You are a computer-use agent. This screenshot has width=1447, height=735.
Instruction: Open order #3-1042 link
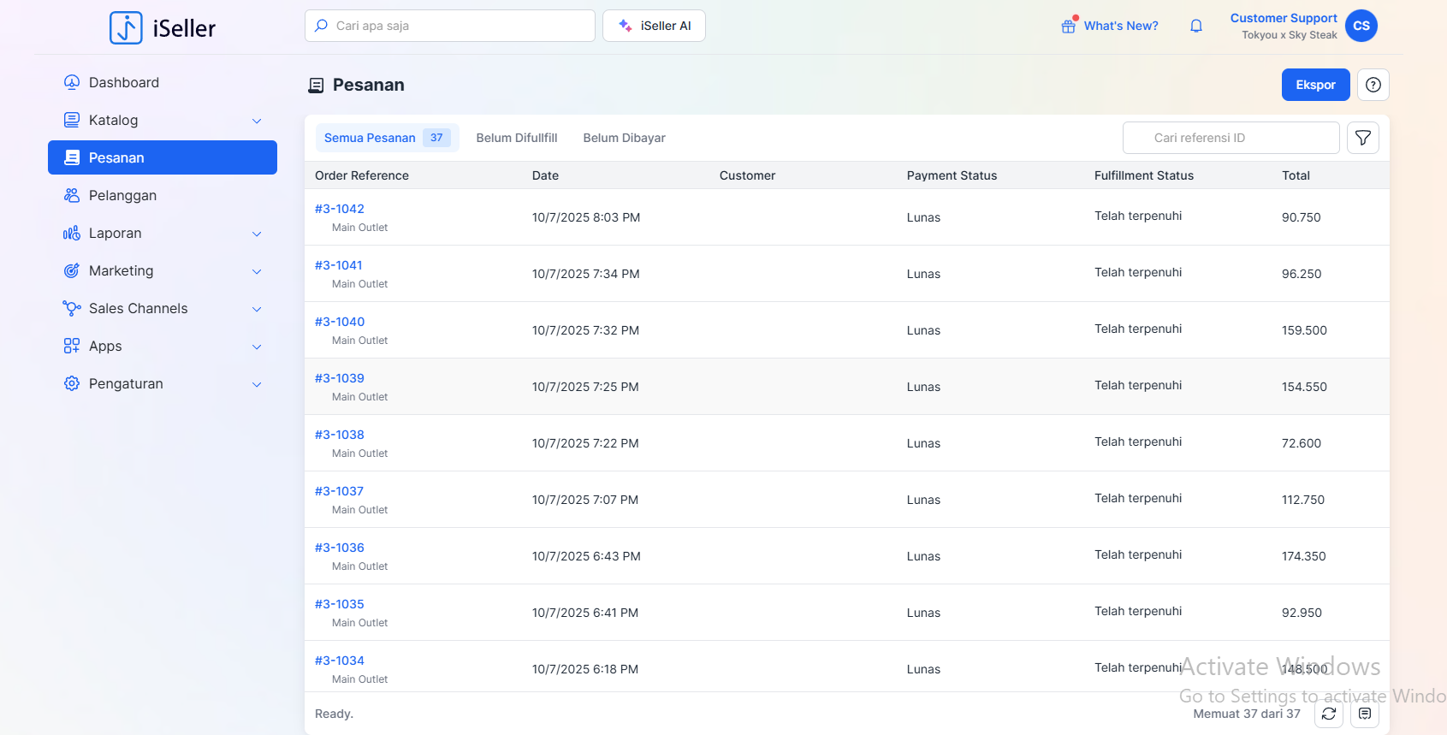click(340, 209)
